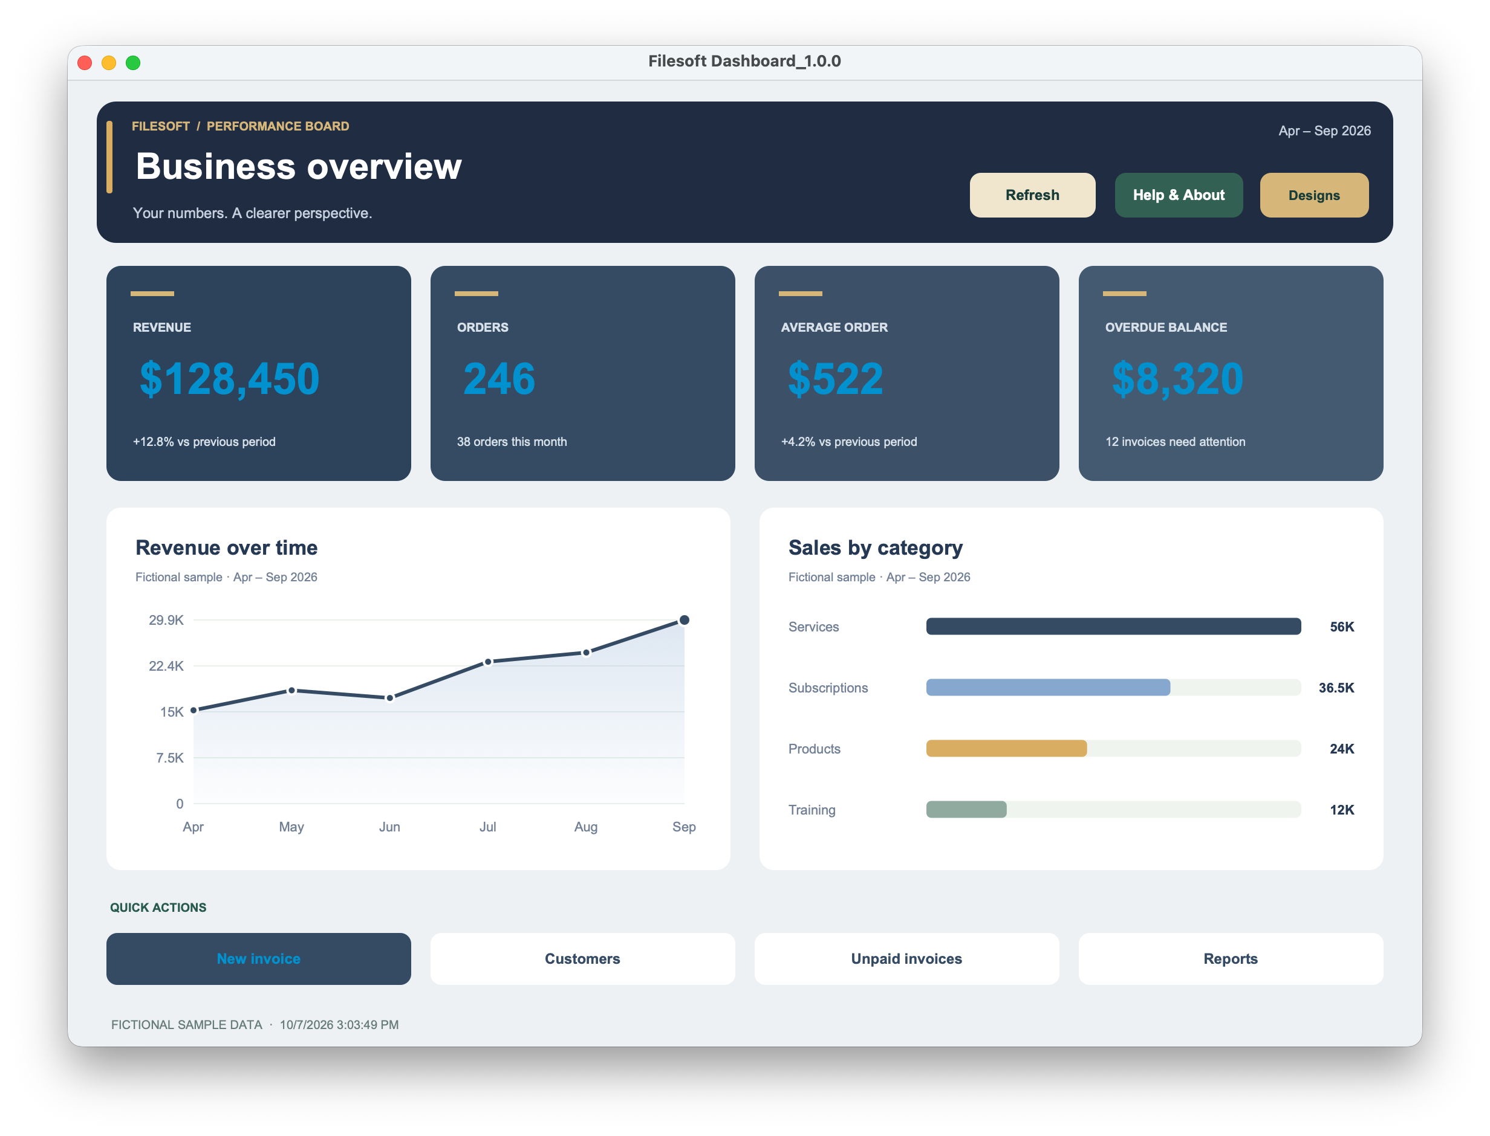
Task: Click the Services sales bar
Action: tap(1113, 625)
